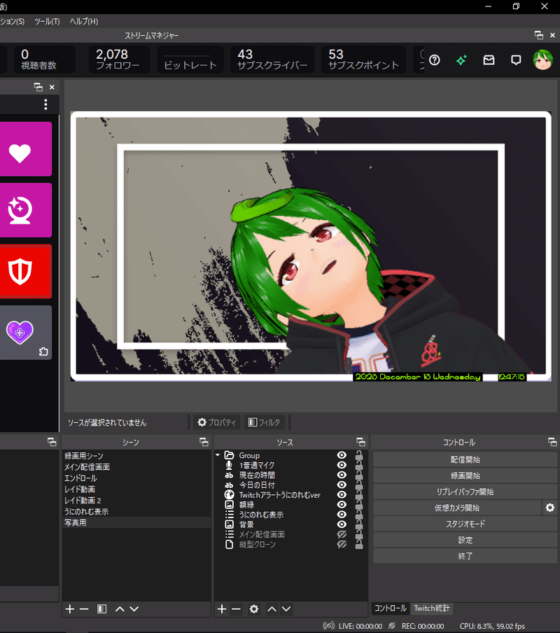
Task: Select the うにのれむ表示 scene
Action: 136,511
